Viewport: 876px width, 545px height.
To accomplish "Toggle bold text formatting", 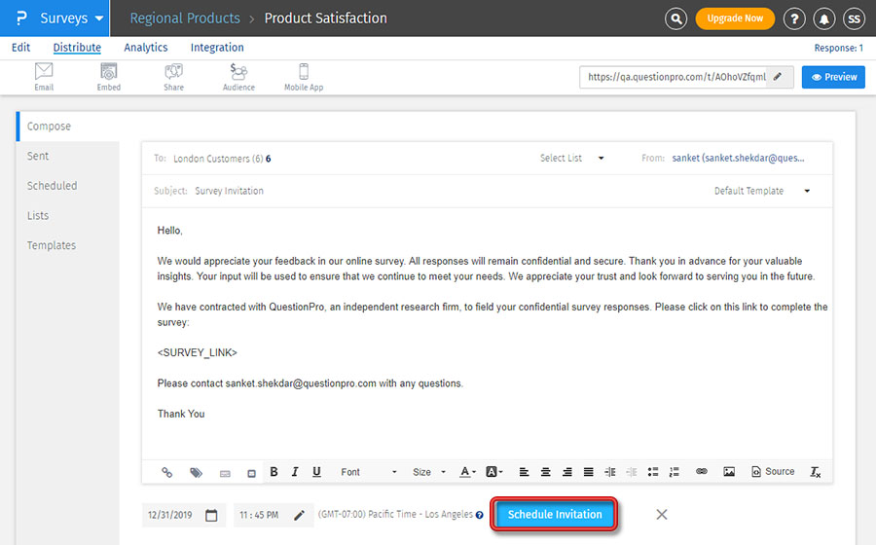I will pyautogui.click(x=274, y=472).
